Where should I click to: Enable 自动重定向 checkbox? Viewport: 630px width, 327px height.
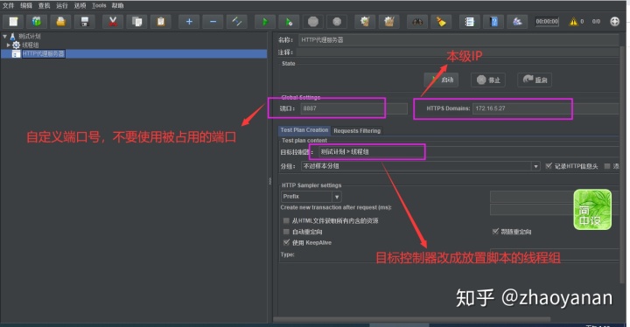(x=286, y=232)
